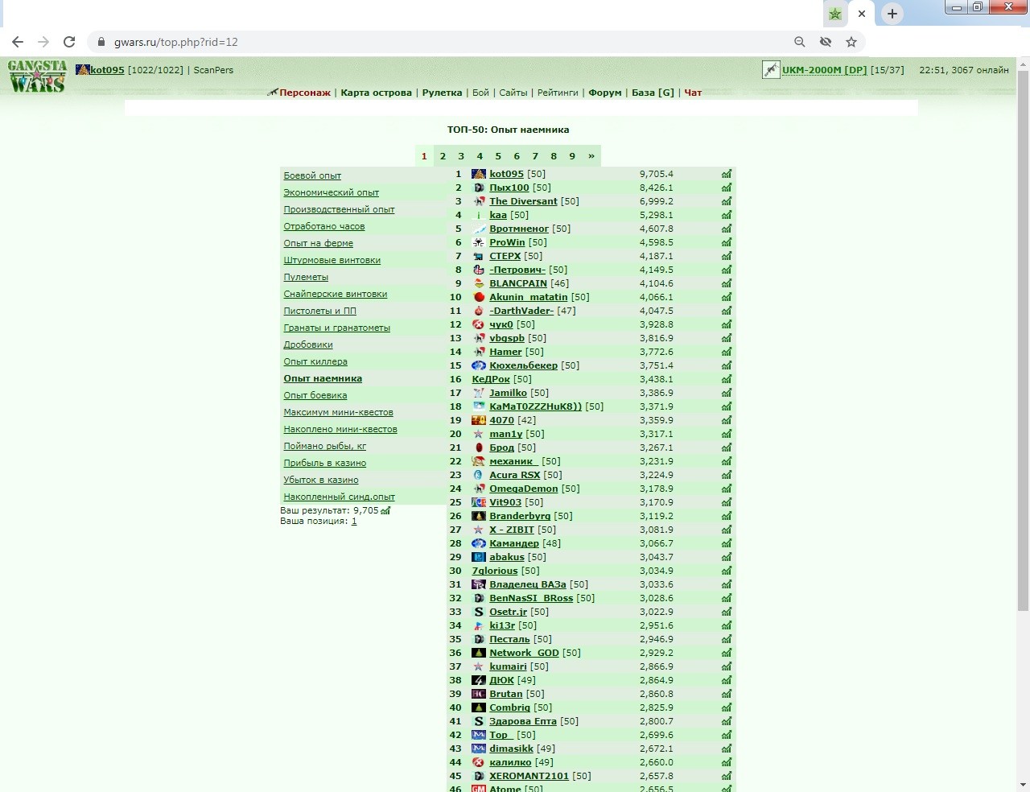Image resolution: width=1030 pixels, height=792 pixels.
Task: Open the Экономический опыт rating
Action: pos(331,192)
